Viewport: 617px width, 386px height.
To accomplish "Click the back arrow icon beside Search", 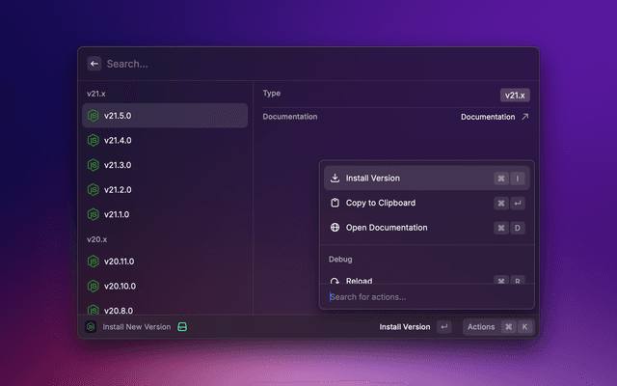I will coord(94,64).
